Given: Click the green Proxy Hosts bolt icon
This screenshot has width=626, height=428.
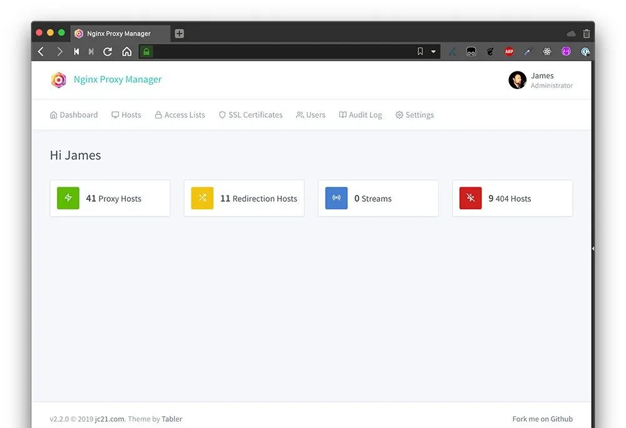Looking at the screenshot, I should pyautogui.click(x=68, y=198).
